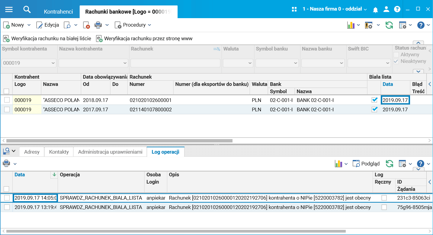This screenshot has width=433, height=235.
Task: Toggle the Biała lista checkbox for account 021020102600001
Action: tap(374, 100)
